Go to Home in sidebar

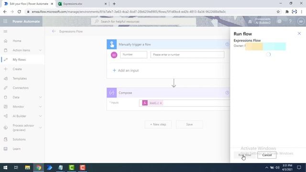point(17,41)
